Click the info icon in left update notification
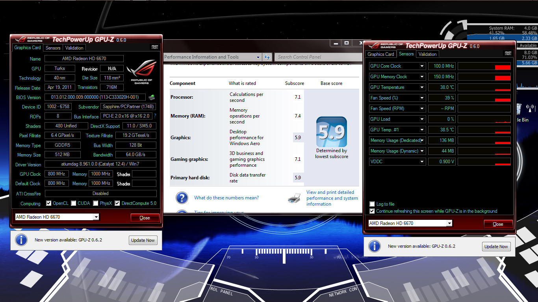The height and width of the screenshot is (302, 538). pos(21,239)
